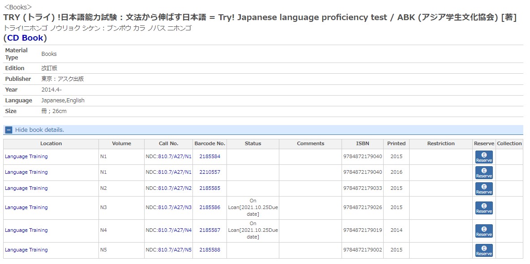The width and height of the screenshot is (530, 264).
Task: Open Language Training location for barcode 2210557
Action: coord(26,172)
